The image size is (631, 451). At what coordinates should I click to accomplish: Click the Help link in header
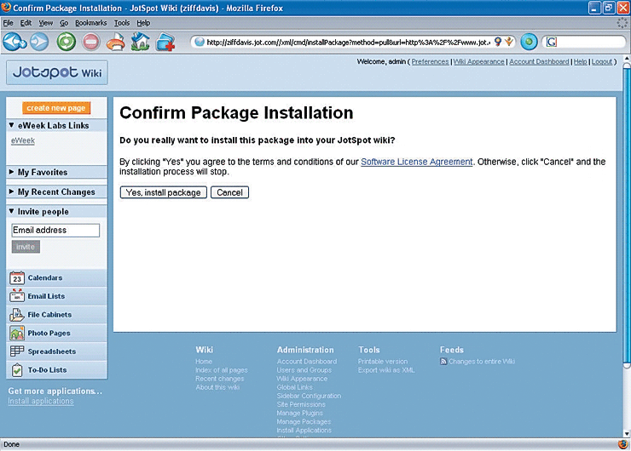[580, 61]
